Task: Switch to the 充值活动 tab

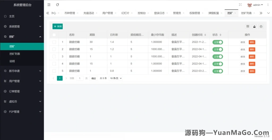Action: point(89,13)
